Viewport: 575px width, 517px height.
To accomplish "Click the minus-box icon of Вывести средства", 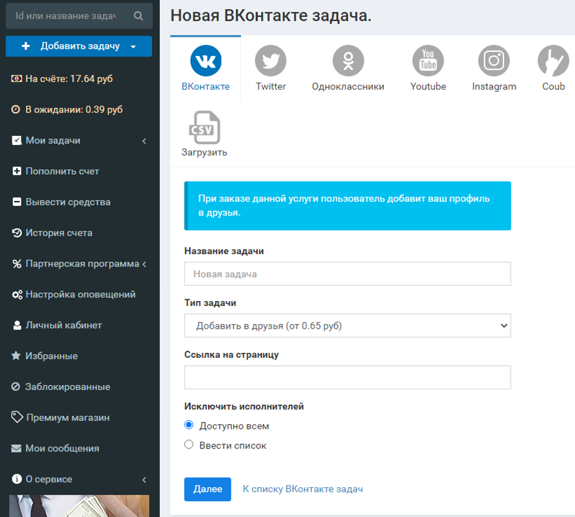I will (17, 202).
